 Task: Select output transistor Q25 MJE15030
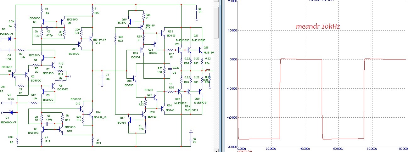(x=180, y=50)
